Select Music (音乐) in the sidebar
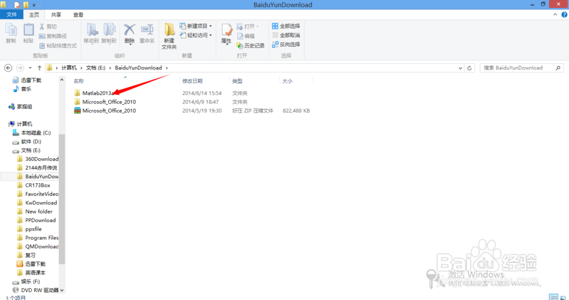569x300 pixels. point(23,89)
